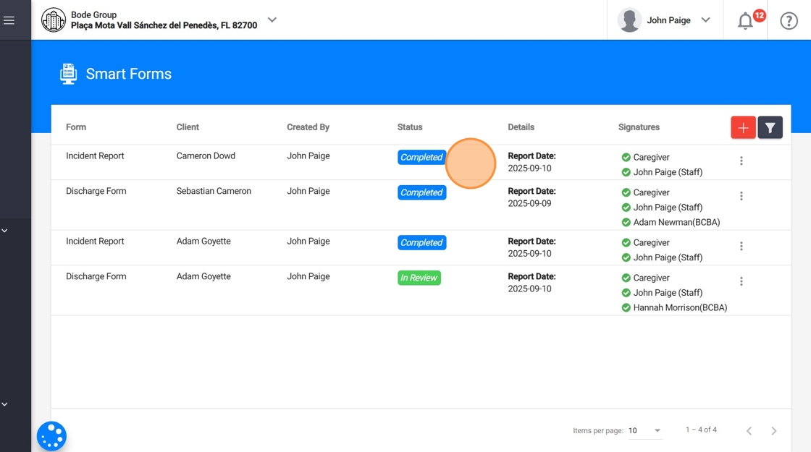Open the filter funnel button

click(770, 127)
